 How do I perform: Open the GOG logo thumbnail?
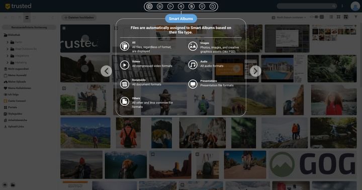tap(313, 164)
